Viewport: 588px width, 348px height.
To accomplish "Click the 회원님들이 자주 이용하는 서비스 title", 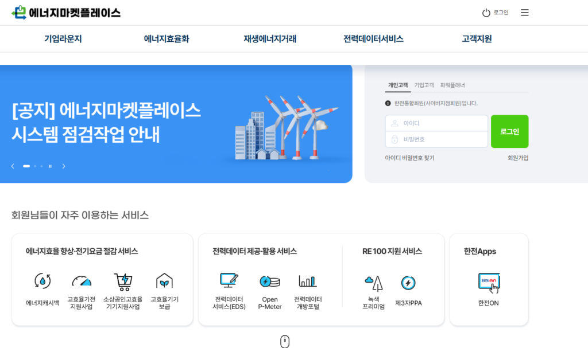I will [80, 215].
